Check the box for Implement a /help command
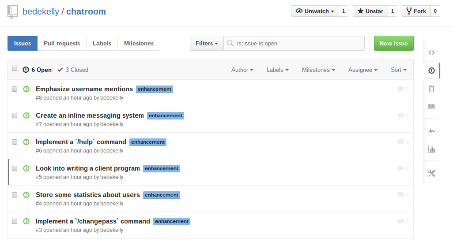Screen dimensions: 453x242 click(15, 142)
